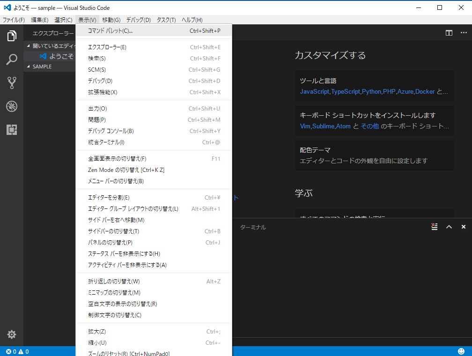Click the split editor icon
472x356 pixels.
[449, 33]
